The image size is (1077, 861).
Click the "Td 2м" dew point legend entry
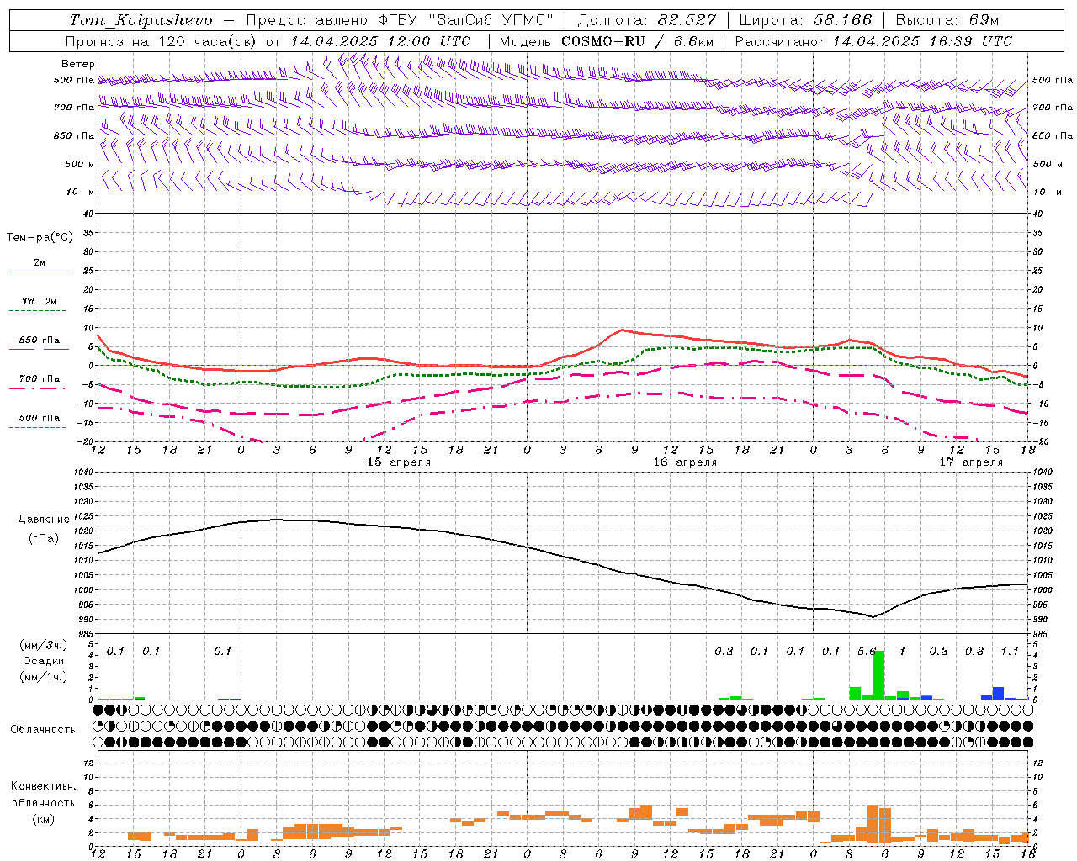point(40,301)
